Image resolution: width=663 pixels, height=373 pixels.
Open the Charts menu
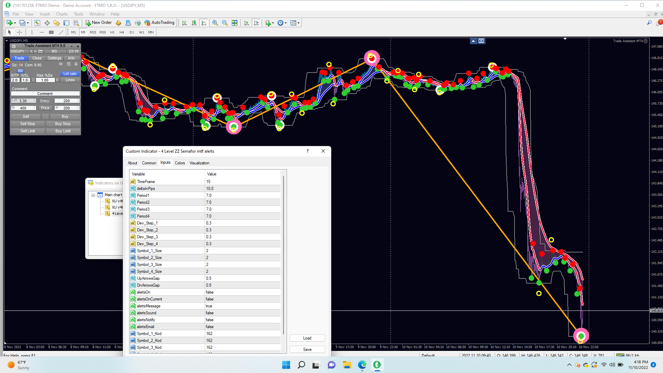[62, 14]
